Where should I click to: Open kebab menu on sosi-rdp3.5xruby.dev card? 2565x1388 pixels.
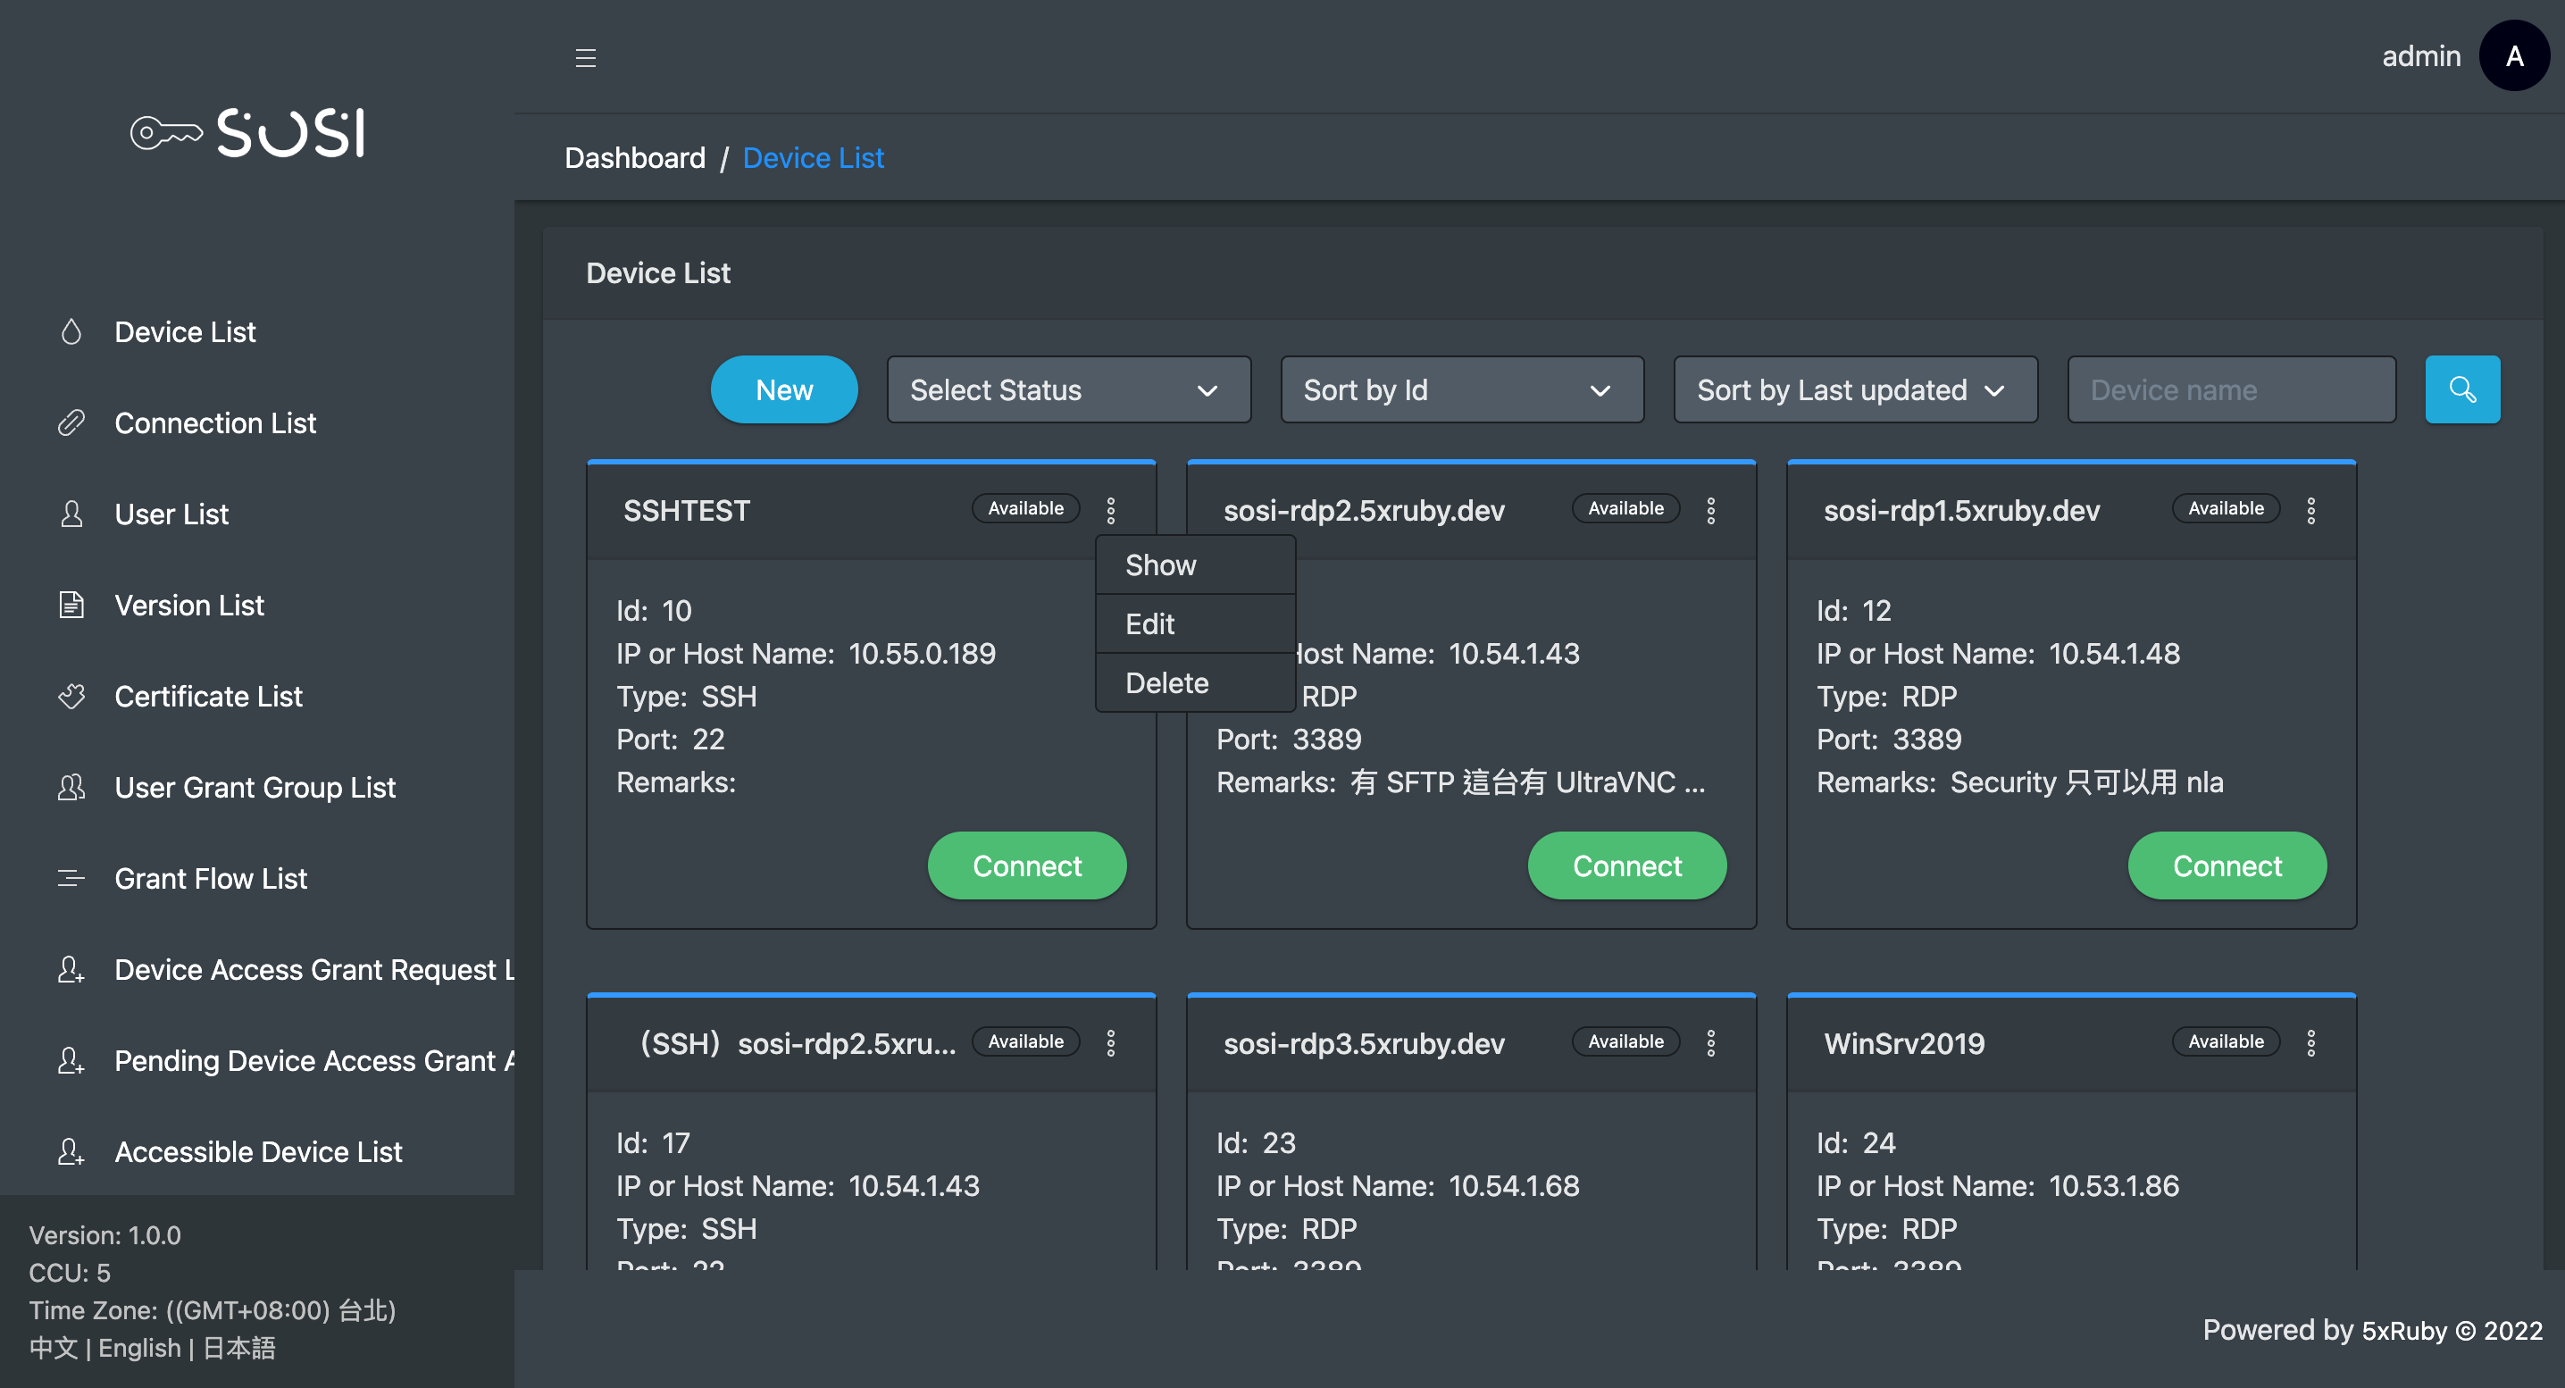pos(1710,1042)
